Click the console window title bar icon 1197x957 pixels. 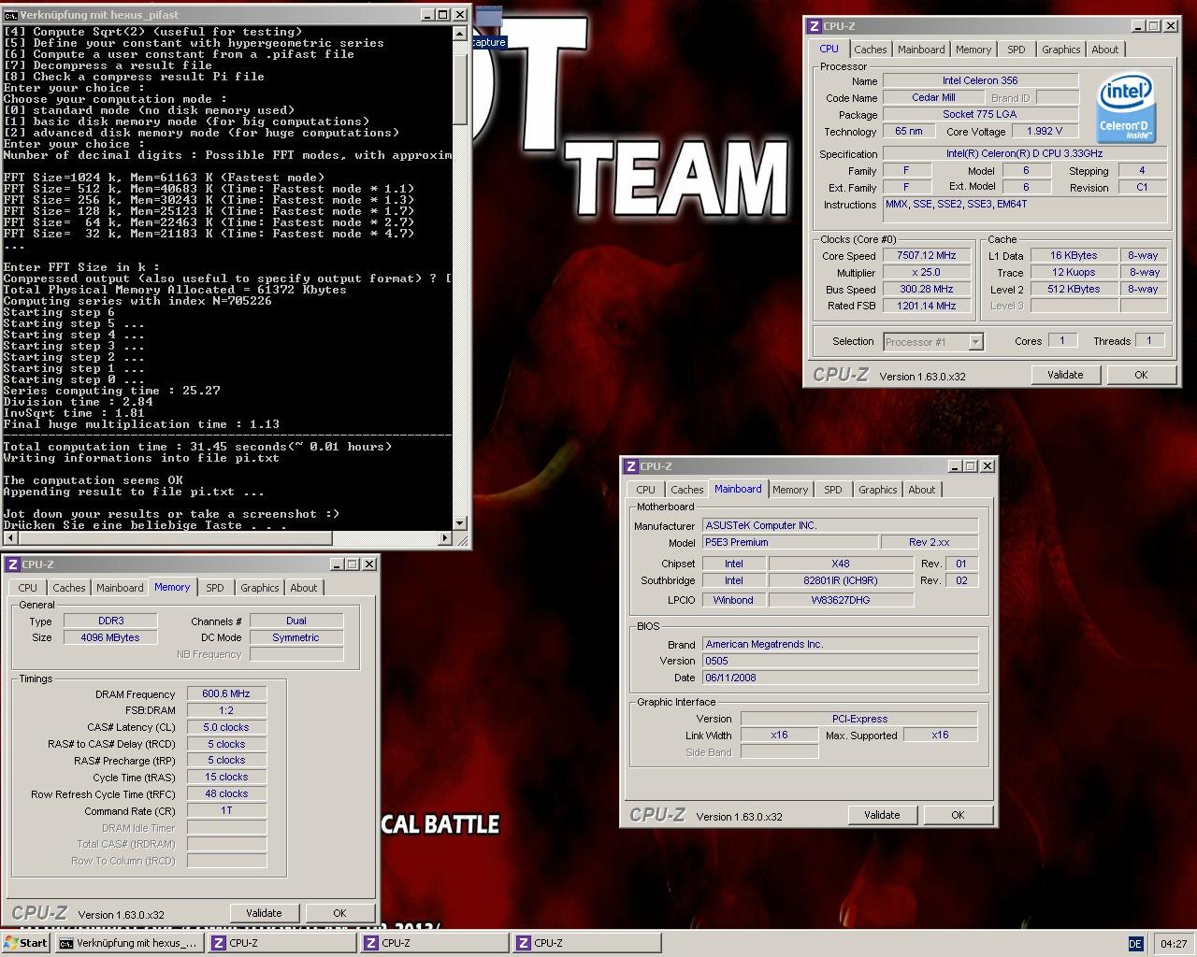click(10, 15)
